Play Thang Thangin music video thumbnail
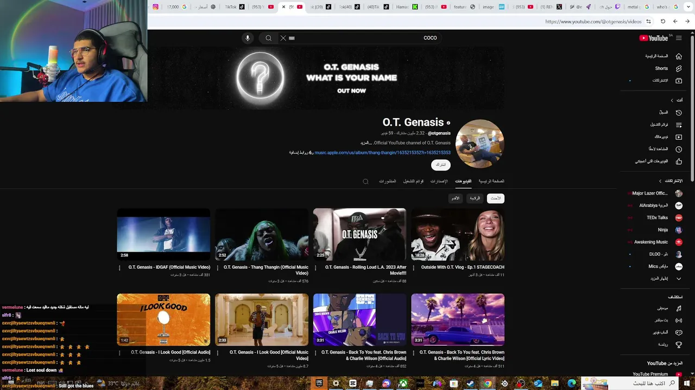Viewport: 695px width, 390px height. [262, 235]
